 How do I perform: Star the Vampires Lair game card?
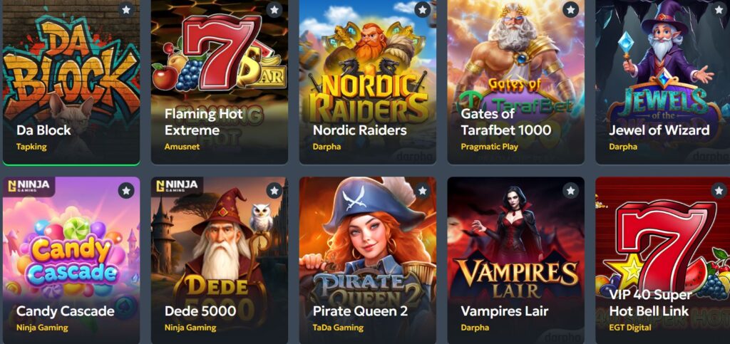(570, 190)
